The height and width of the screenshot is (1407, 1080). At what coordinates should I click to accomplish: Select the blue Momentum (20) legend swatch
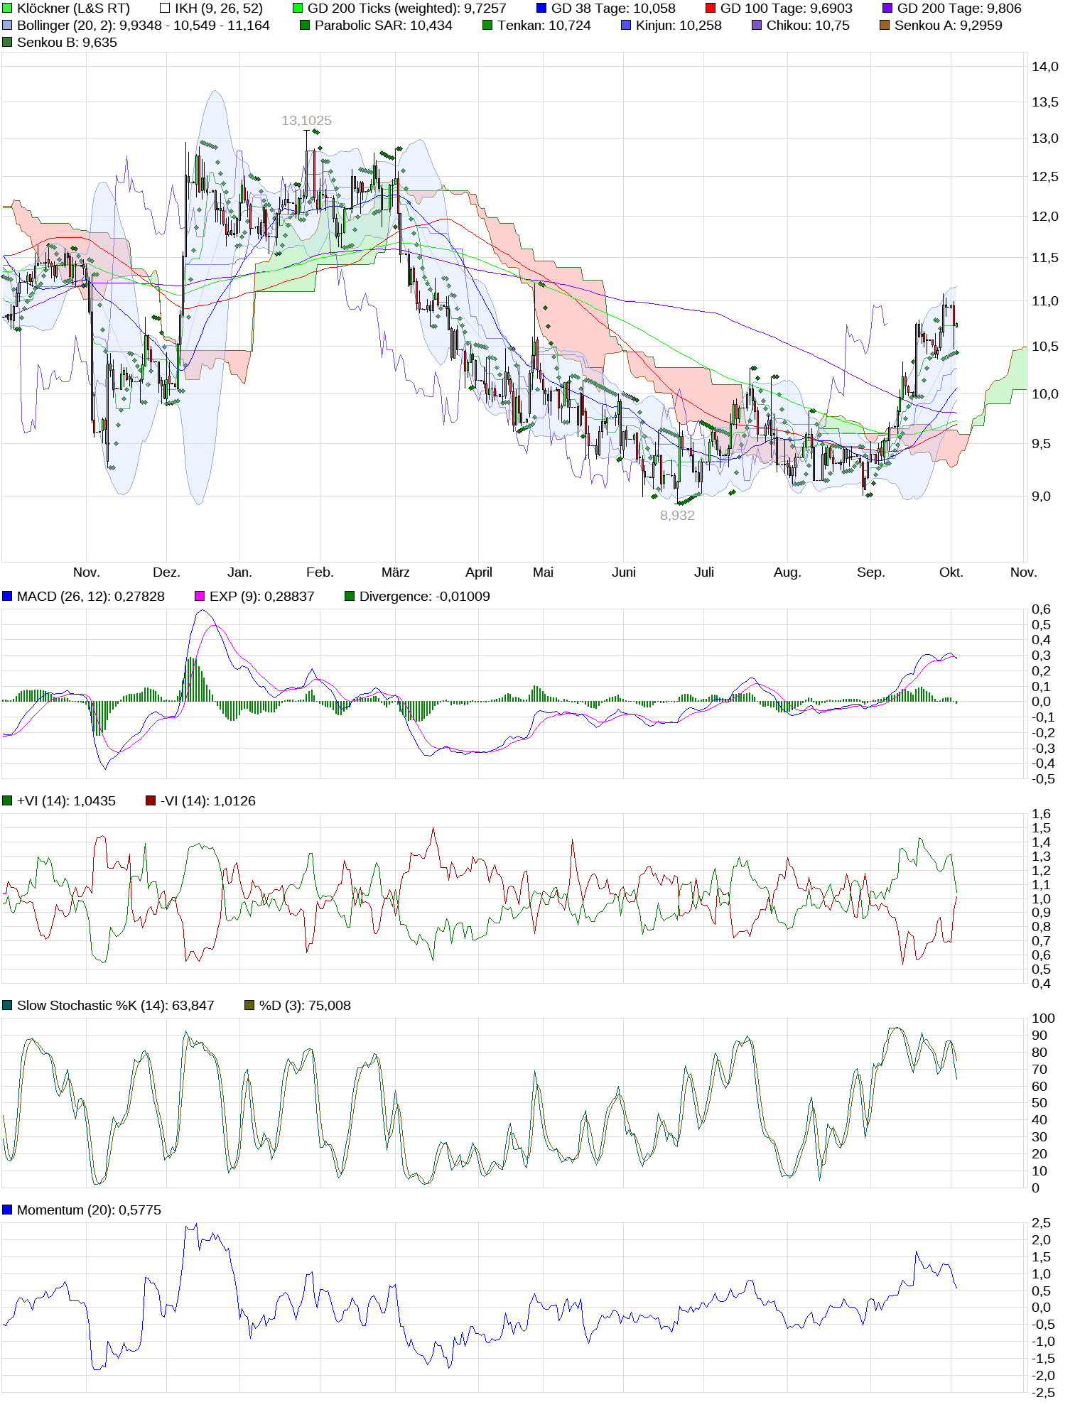(7, 1210)
